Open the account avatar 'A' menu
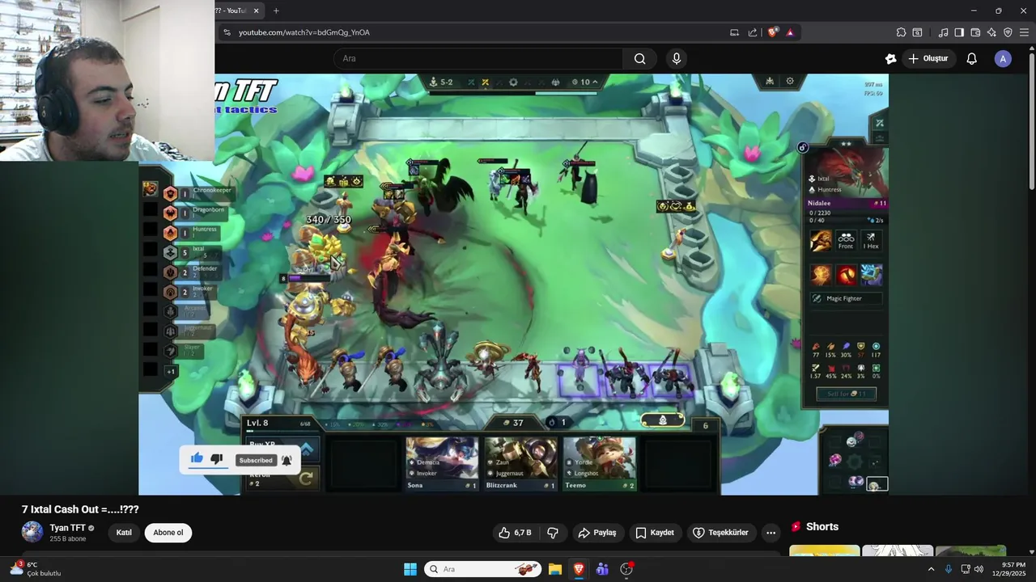The width and height of the screenshot is (1036, 582). 1003,58
